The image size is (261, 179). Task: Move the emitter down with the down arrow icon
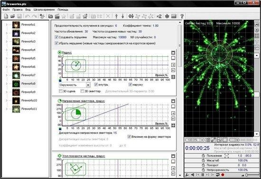tap(123, 16)
